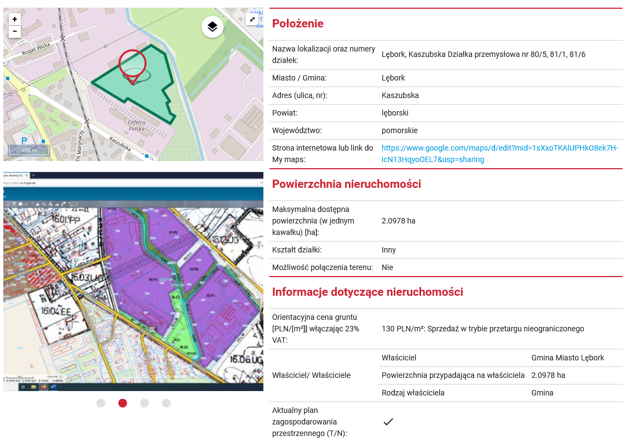Click the plan availability checkmark icon
The image size is (627, 442).
pos(388,422)
